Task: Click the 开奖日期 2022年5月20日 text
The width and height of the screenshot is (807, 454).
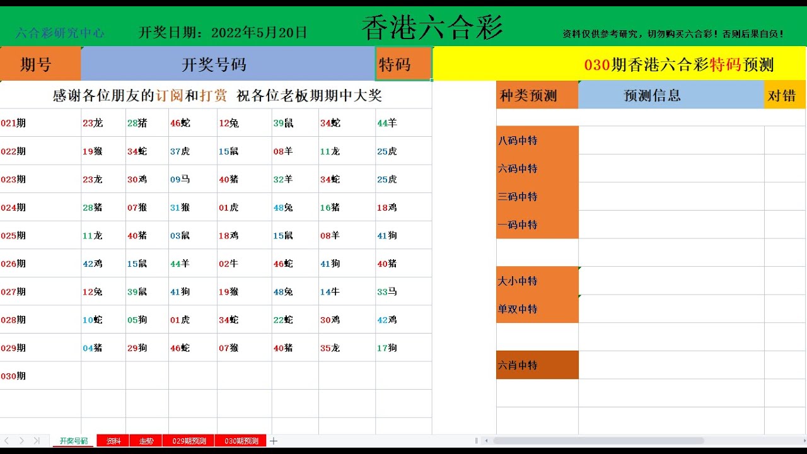Action: pos(223,33)
